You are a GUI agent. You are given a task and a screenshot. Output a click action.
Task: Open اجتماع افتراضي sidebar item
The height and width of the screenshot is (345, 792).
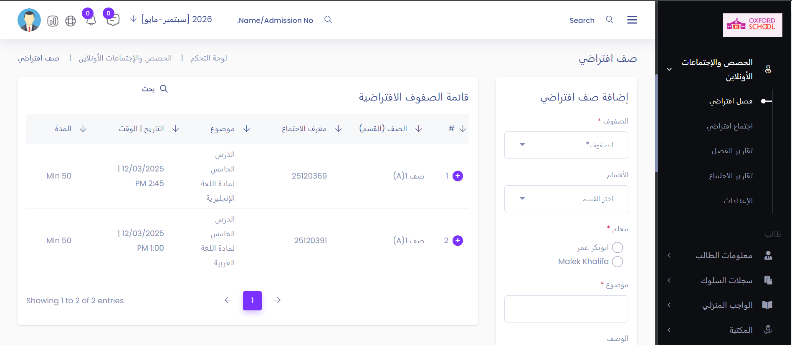[729, 126]
